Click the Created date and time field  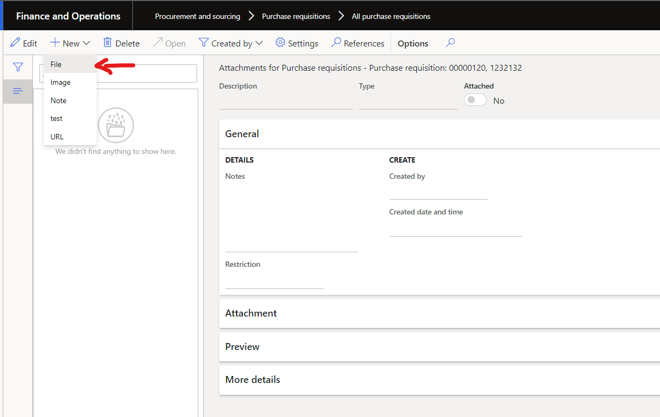tap(456, 227)
